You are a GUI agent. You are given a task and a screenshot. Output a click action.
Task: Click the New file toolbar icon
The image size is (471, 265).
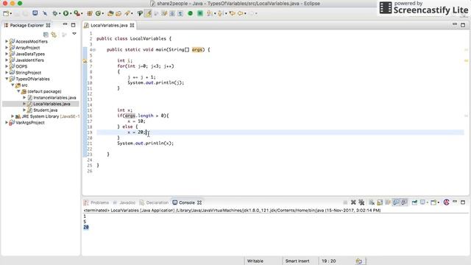point(6,13)
